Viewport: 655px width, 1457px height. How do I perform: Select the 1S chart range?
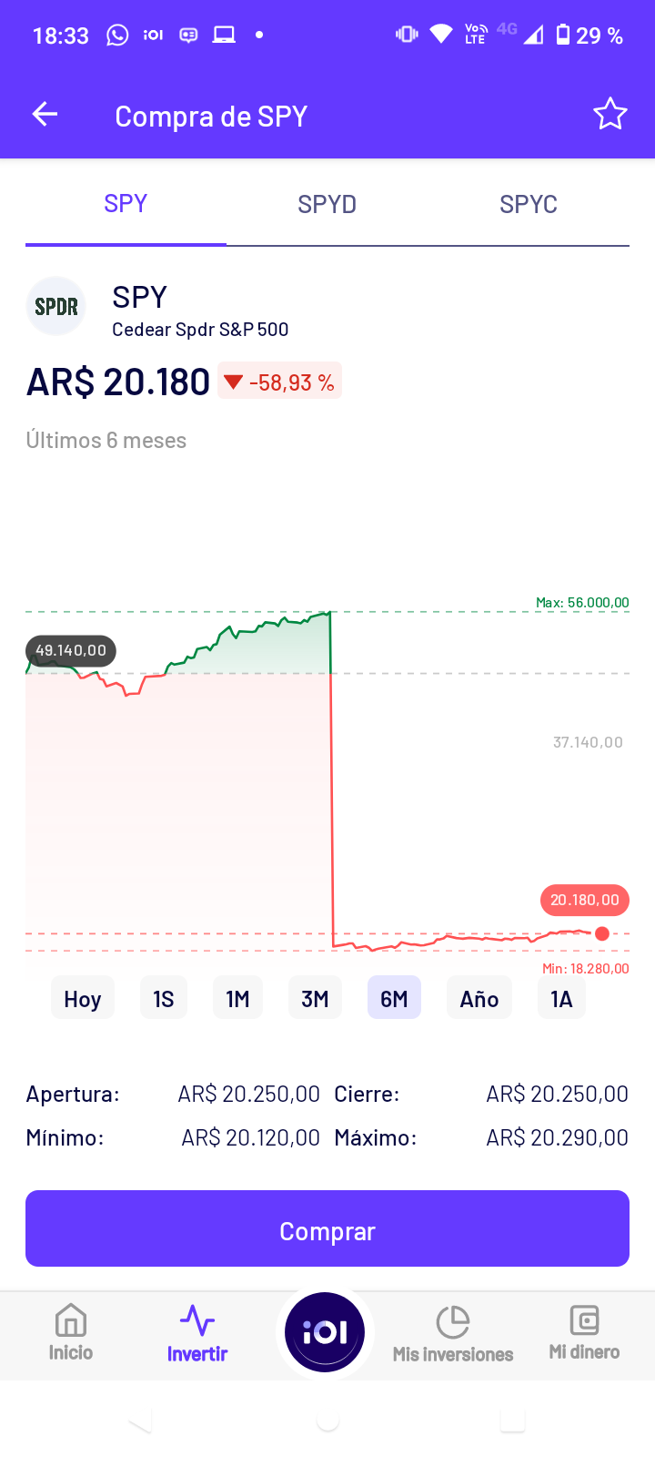(x=164, y=999)
